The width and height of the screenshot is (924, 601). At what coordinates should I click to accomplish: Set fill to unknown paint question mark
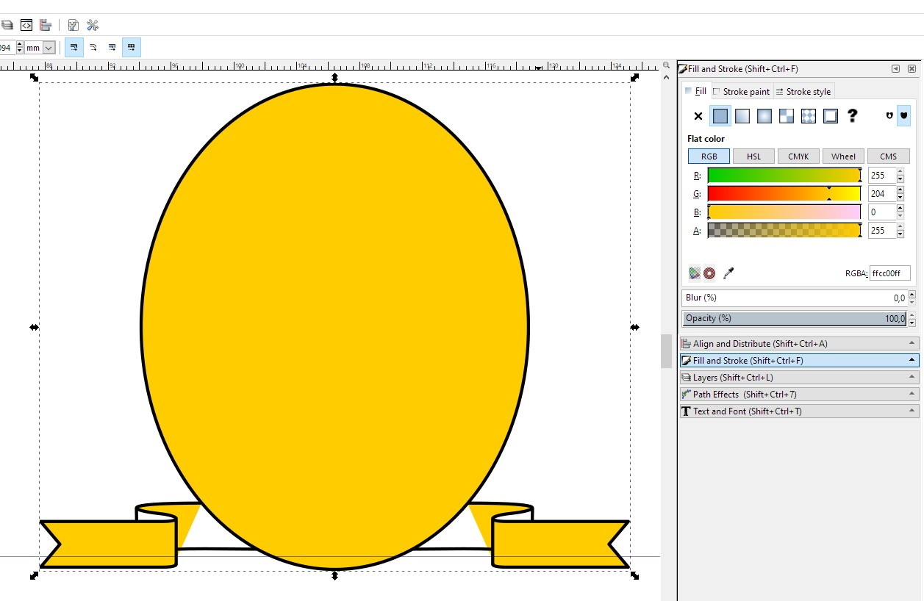point(852,115)
